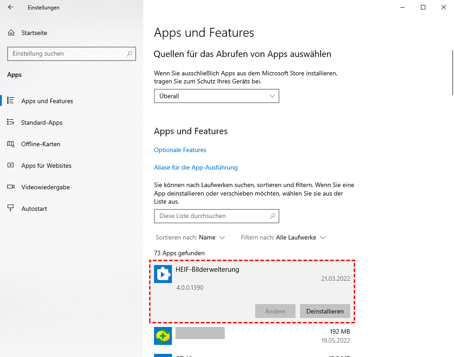Screen dimensions: 454x357
Task: Click the greyed-out Ändern button
Action: [275, 311]
